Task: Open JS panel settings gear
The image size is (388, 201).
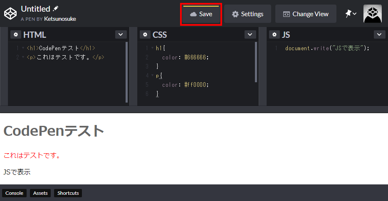Action: coord(274,34)
